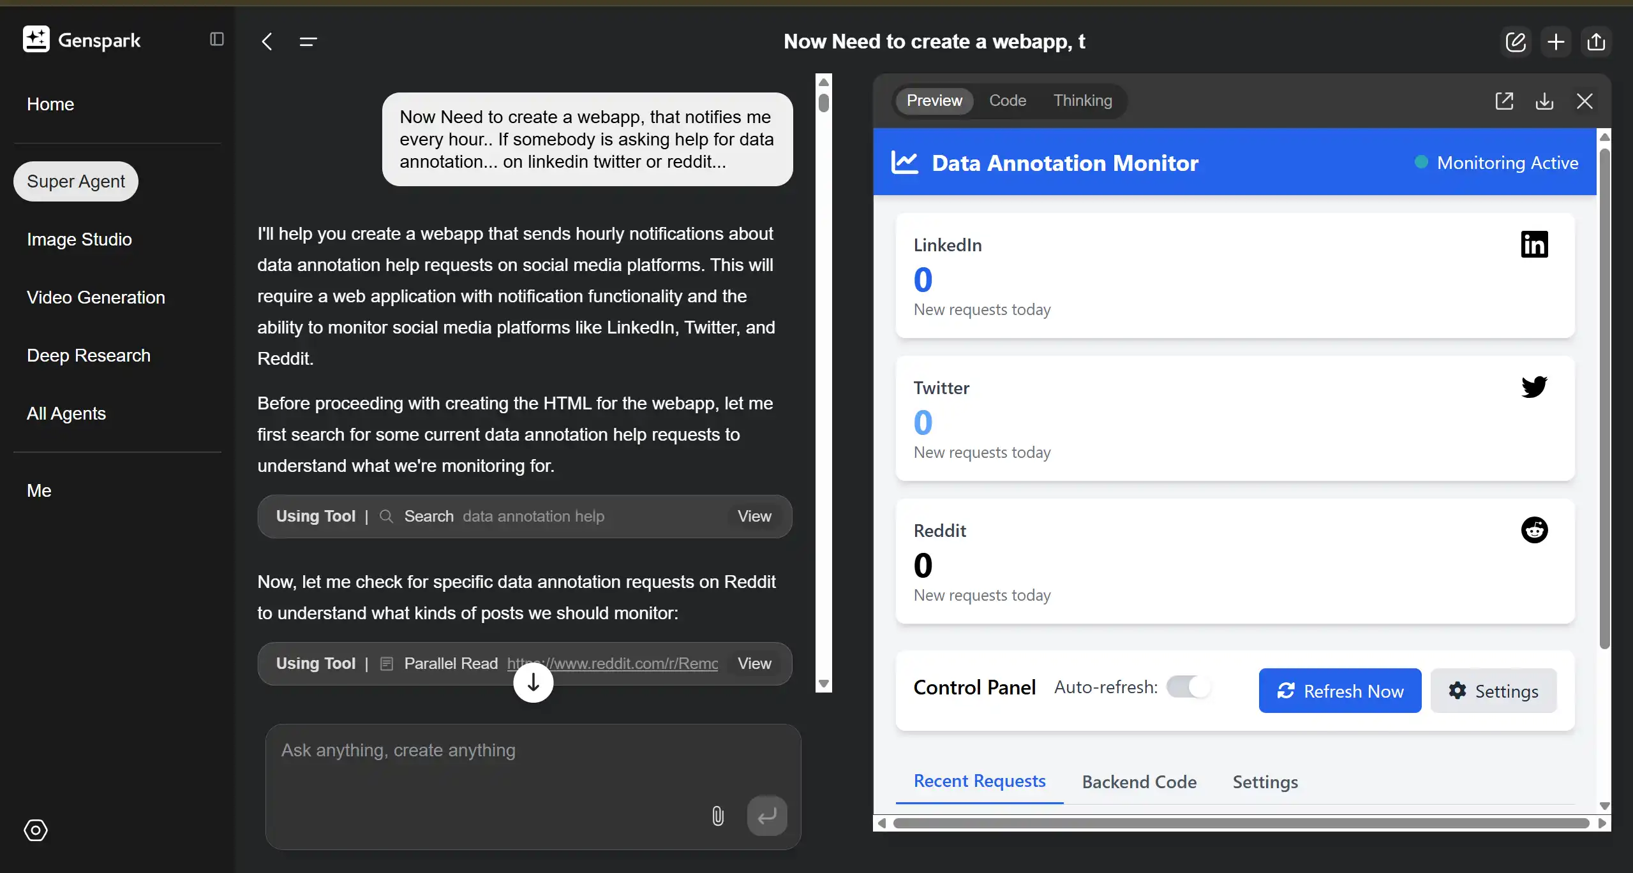Viewport: 1633px width, 873px height.
Task: Send the message with the enter icon
Action: tap(766, 816)
